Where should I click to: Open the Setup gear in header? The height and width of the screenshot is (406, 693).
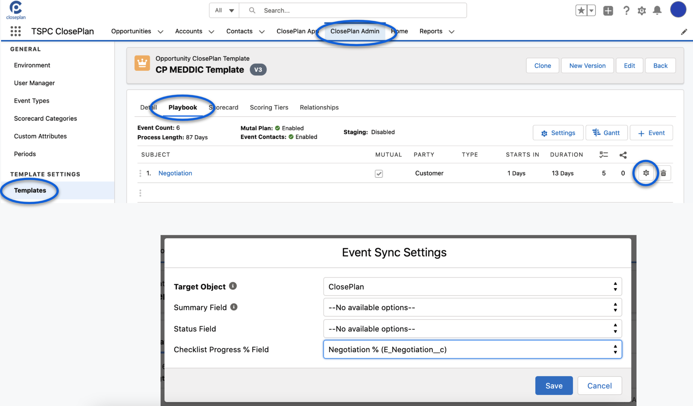(x=642, y=11)
